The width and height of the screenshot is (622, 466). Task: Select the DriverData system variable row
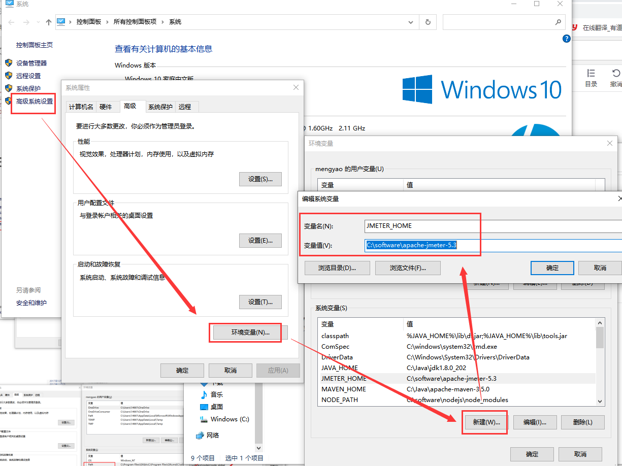[x=456, y=357]
